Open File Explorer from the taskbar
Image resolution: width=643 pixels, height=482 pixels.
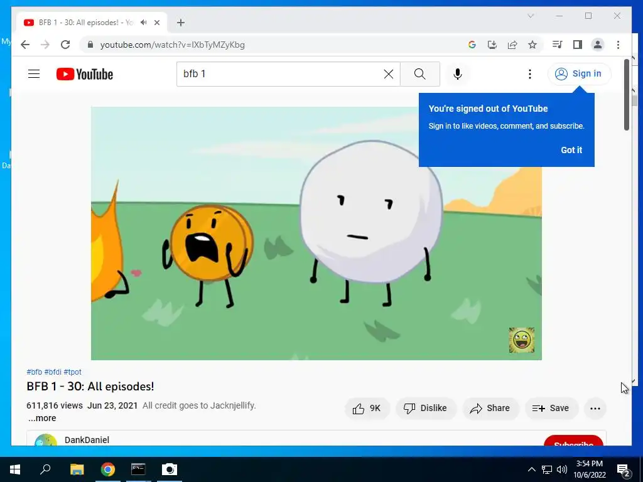pyautogui.click(x=77, y=469)
